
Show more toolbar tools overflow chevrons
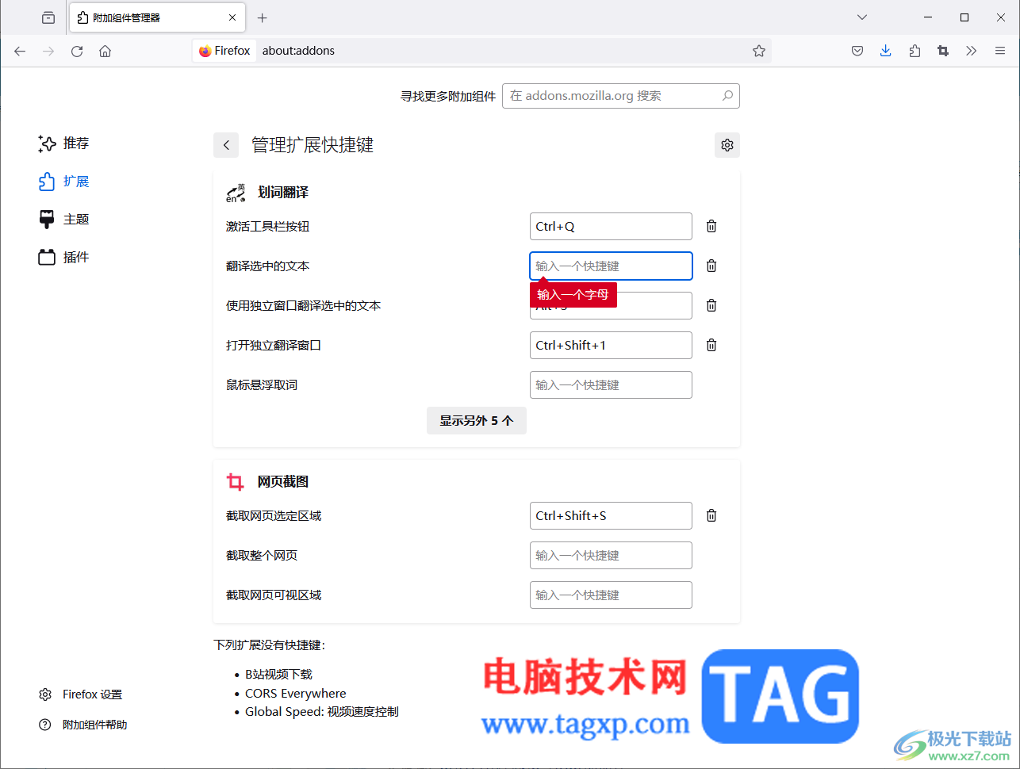coord(972,51)
